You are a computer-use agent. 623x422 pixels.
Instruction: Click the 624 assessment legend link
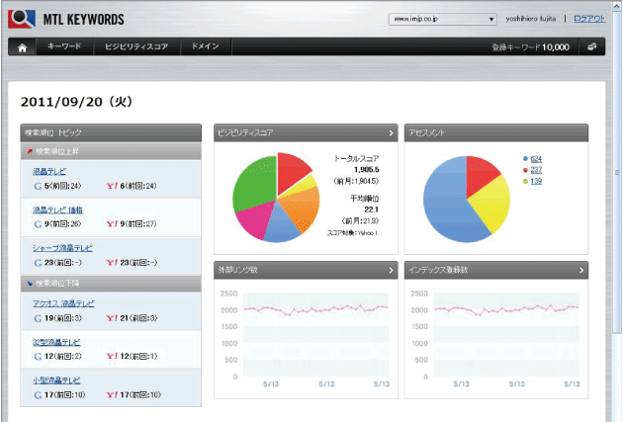[x=536, y=158]
